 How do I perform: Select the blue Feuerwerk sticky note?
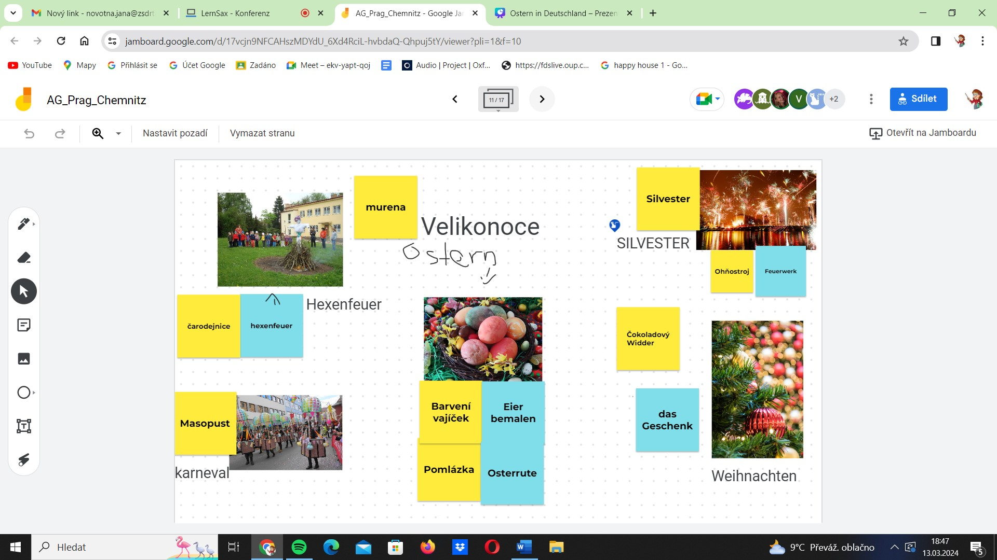tap(780, 271)
